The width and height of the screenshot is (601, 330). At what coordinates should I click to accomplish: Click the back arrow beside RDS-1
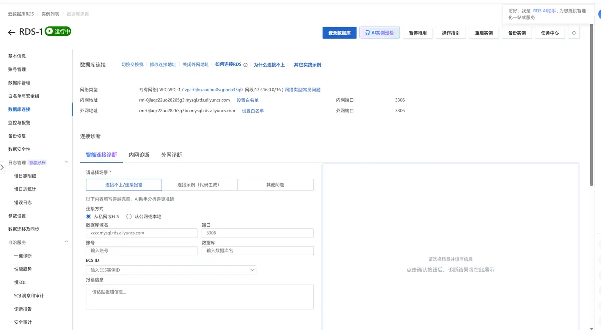click(12, 32)
